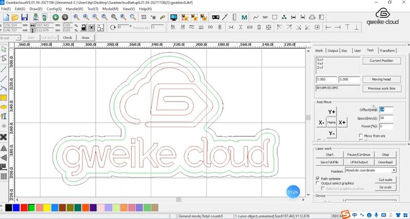Click the Current Position button

point(380,61)
